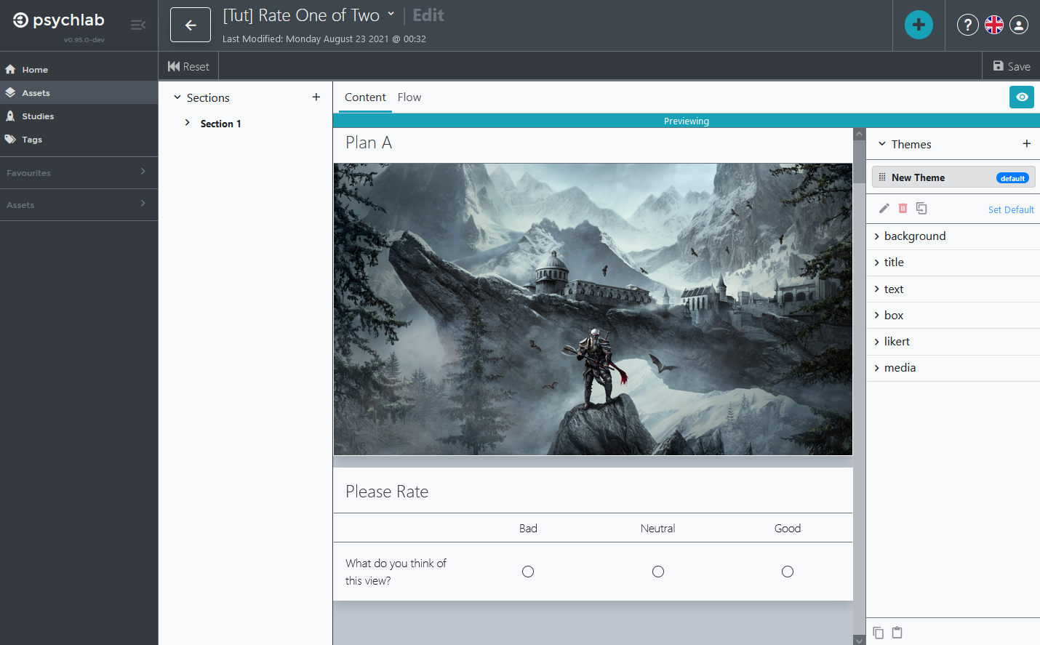Expand the likert theme settings
Screen dimensions: 1040x645
coord(897,342)
